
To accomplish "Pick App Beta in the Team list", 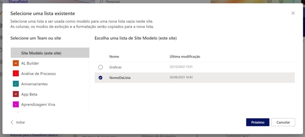I will 29,94.
